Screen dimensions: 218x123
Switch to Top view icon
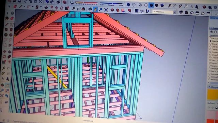point(186,12)
